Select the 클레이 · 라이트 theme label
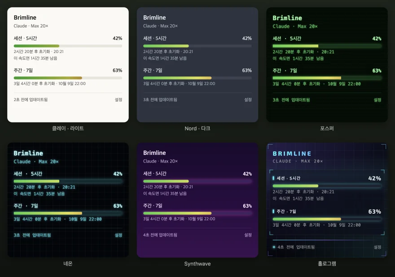 68,128
